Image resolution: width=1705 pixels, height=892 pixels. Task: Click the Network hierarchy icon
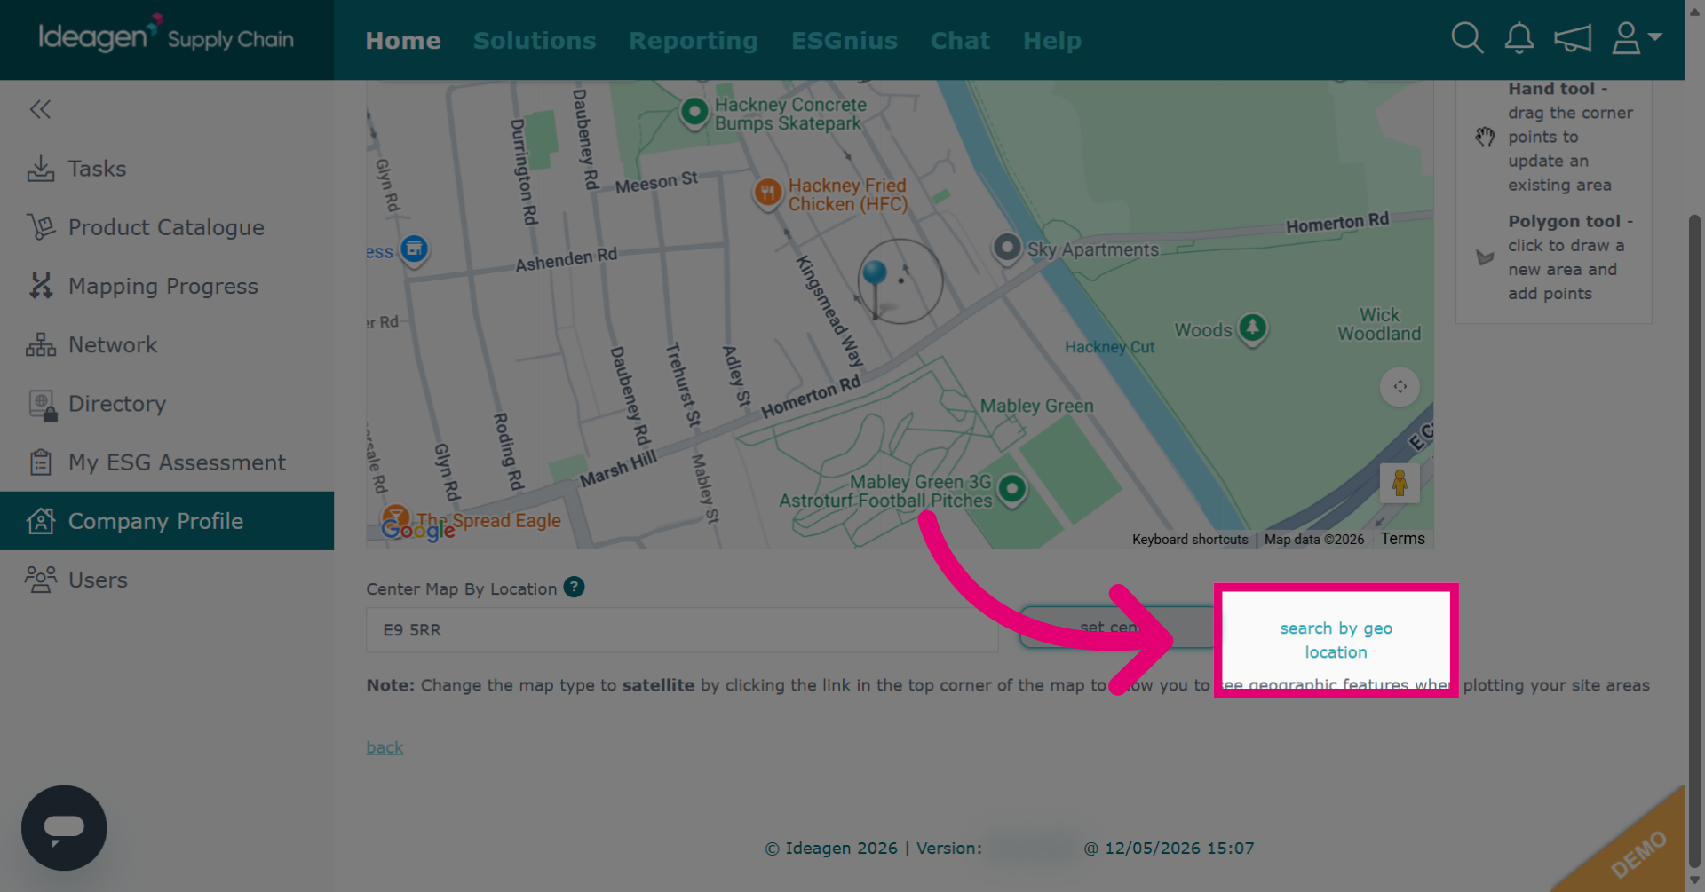[41, 344]
